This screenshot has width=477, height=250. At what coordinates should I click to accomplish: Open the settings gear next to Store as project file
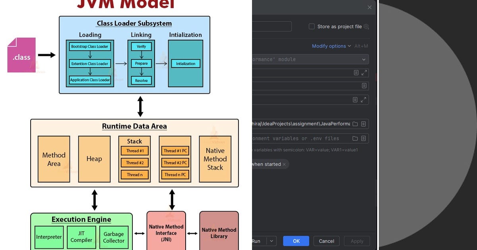366,27
